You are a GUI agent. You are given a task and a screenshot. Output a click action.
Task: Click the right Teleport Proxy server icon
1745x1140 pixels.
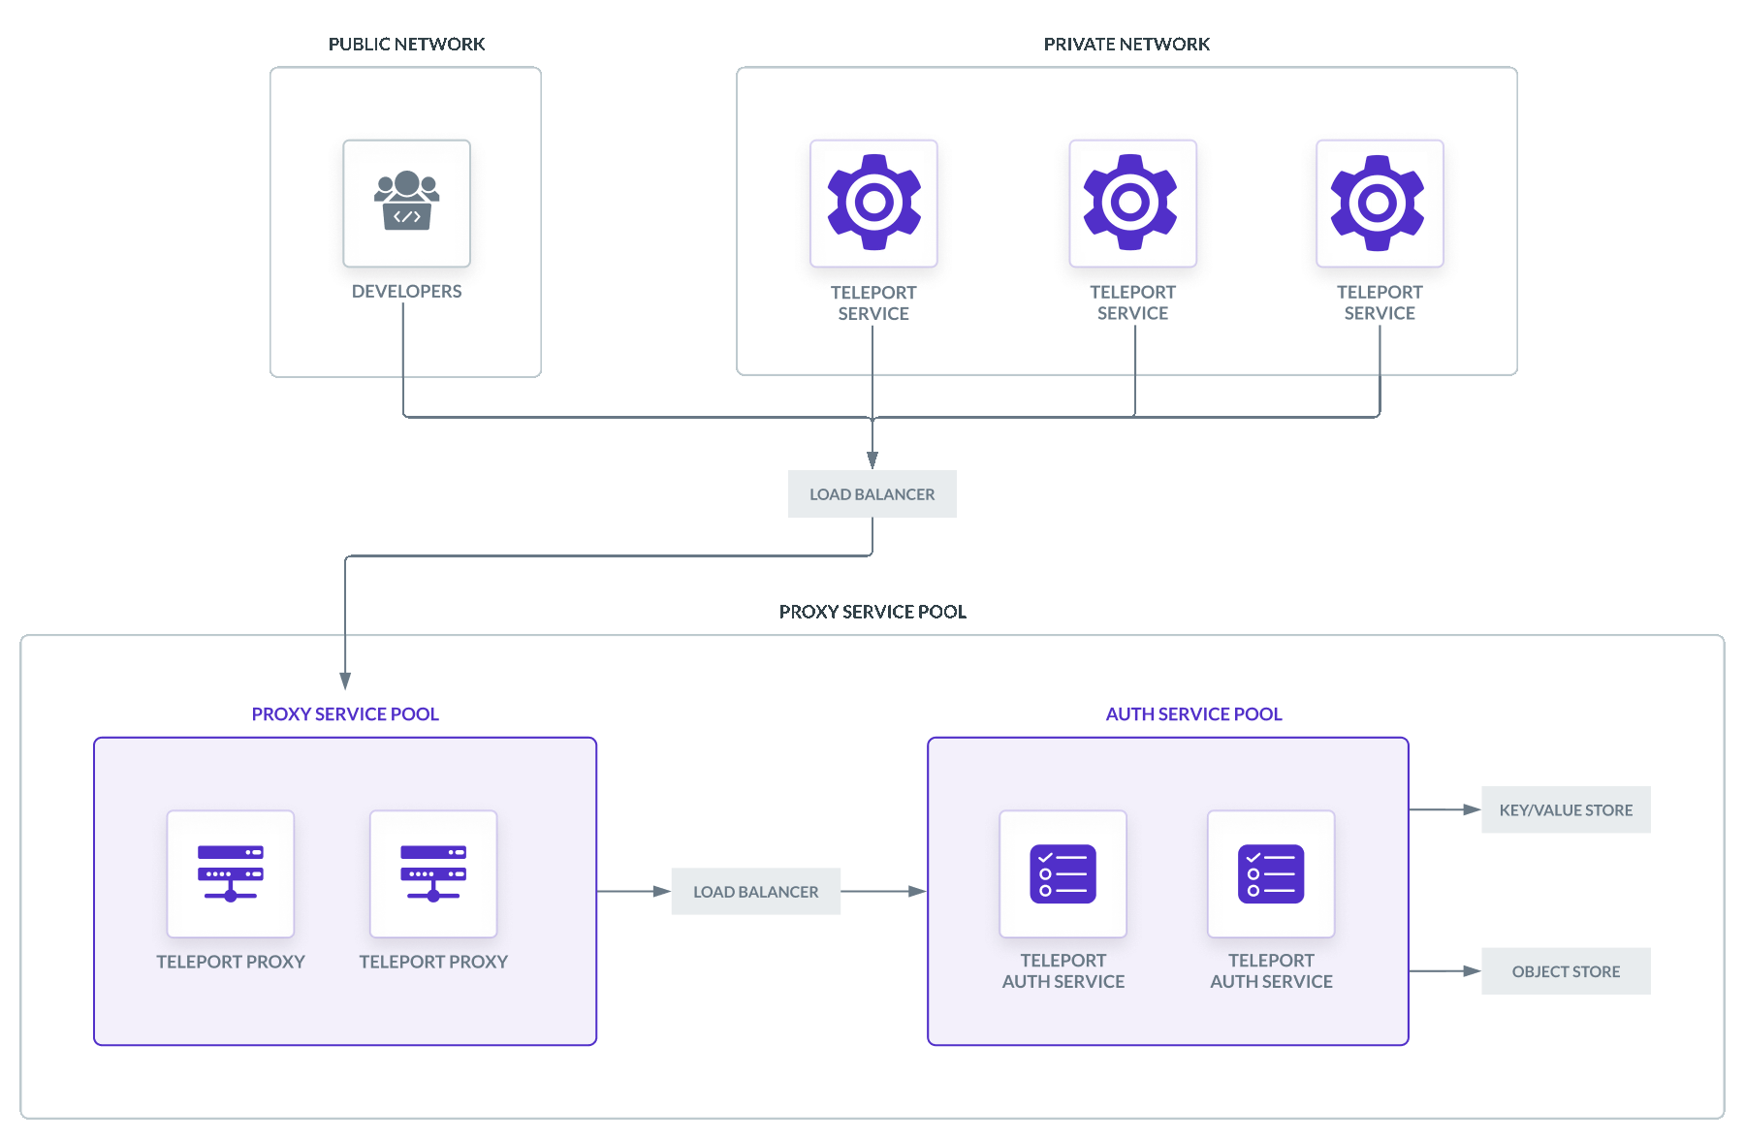pos(432,873)
